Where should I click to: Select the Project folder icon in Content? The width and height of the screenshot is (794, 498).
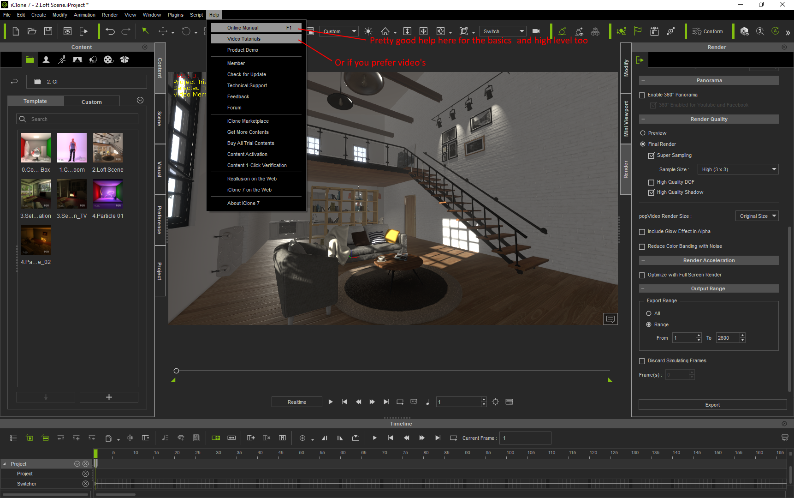click(x=30, y=60)
